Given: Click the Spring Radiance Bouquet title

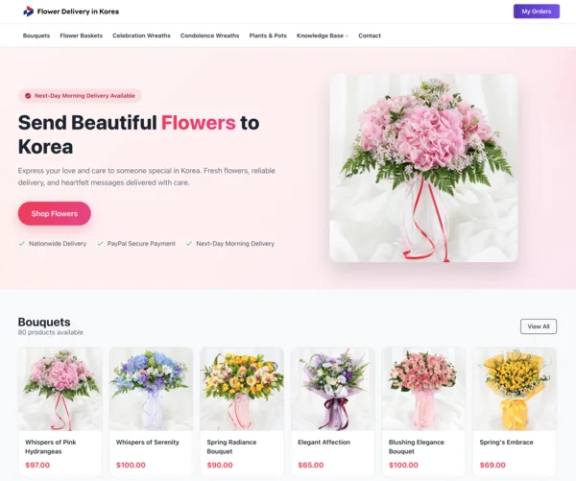Looking at the screenshot, I should coord(231,446).
